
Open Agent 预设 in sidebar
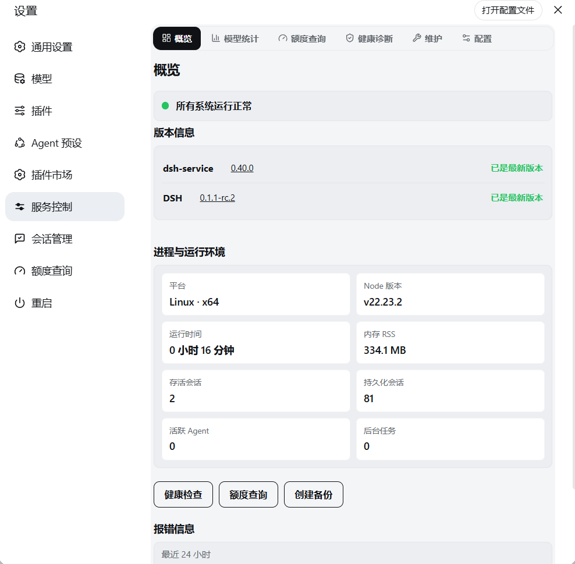(65, 143)
